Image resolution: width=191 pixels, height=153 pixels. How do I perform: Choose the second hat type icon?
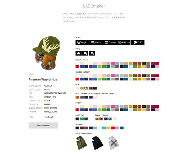(x=85, y=53)
